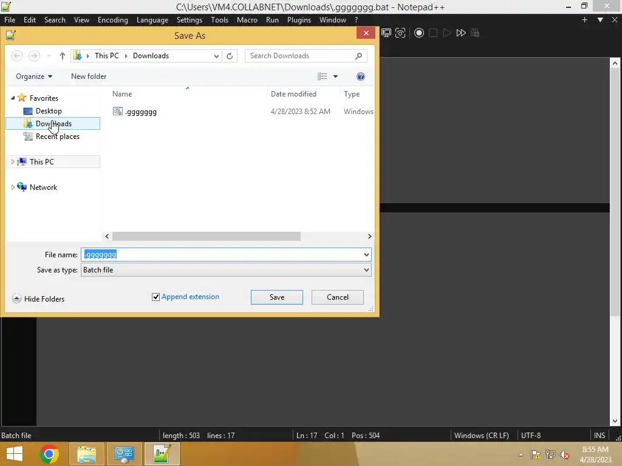Viewport: 622px width, 466px height.
Task: Click the muted volume tray icon
Action: click(565, 454)
